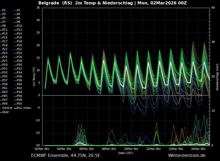Click the Oper legend entry
Image resolution: width=220 pixels, height=161 pixels.
tap(5, 112)
